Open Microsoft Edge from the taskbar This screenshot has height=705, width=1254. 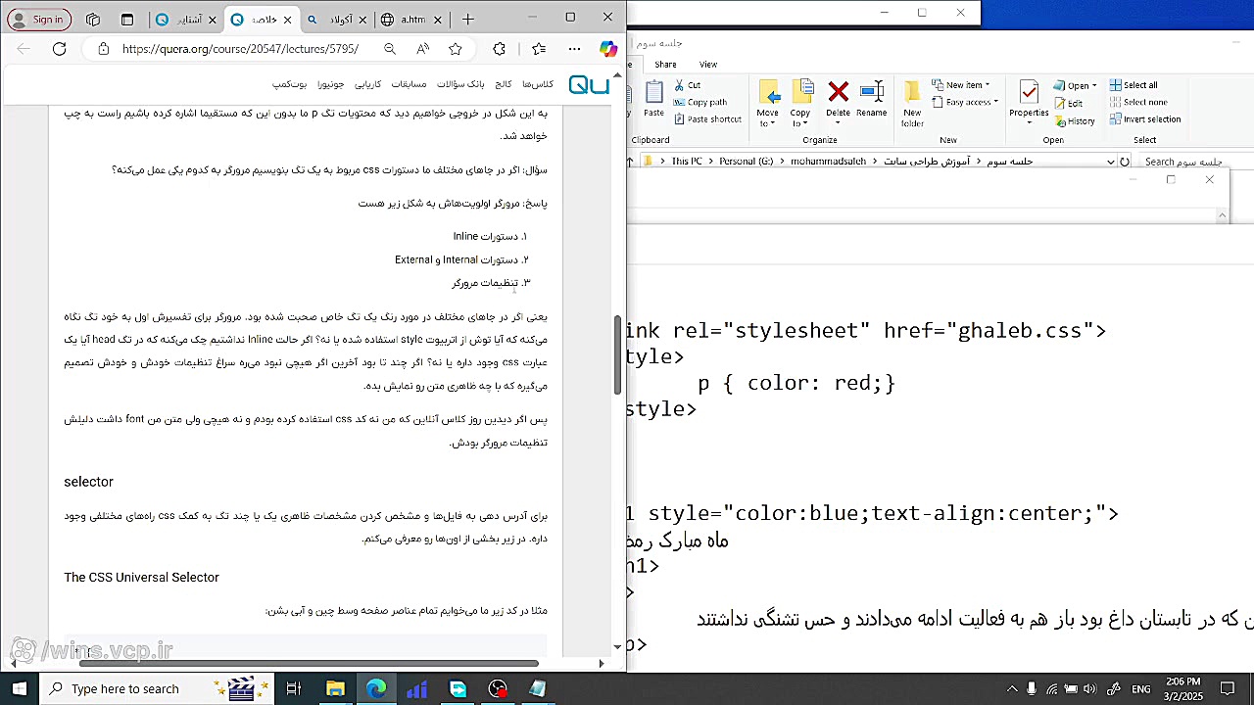(376, 688)
